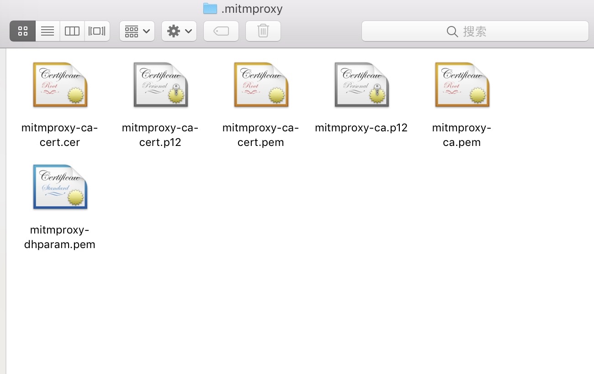Open the item arrangement dropdown
This screenshot has height=374, width=594.
pyautogui.click(x=137, y=31)
